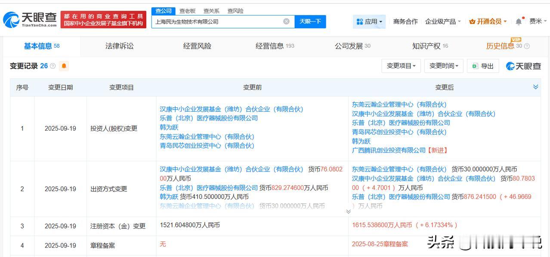
Task: Collapse table using double chevron in header row
Action: point(536,87)
